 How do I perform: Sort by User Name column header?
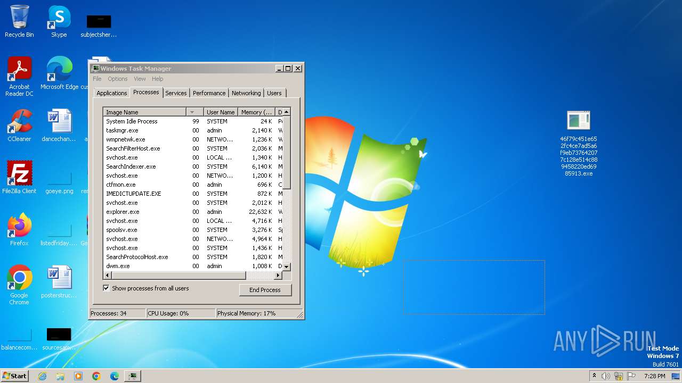[x=221, y=112]
